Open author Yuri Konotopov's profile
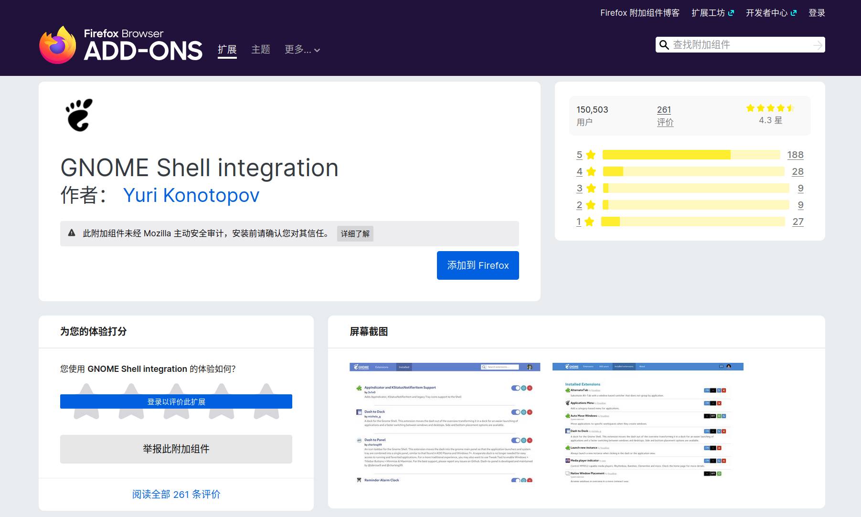 coord(191,195)
